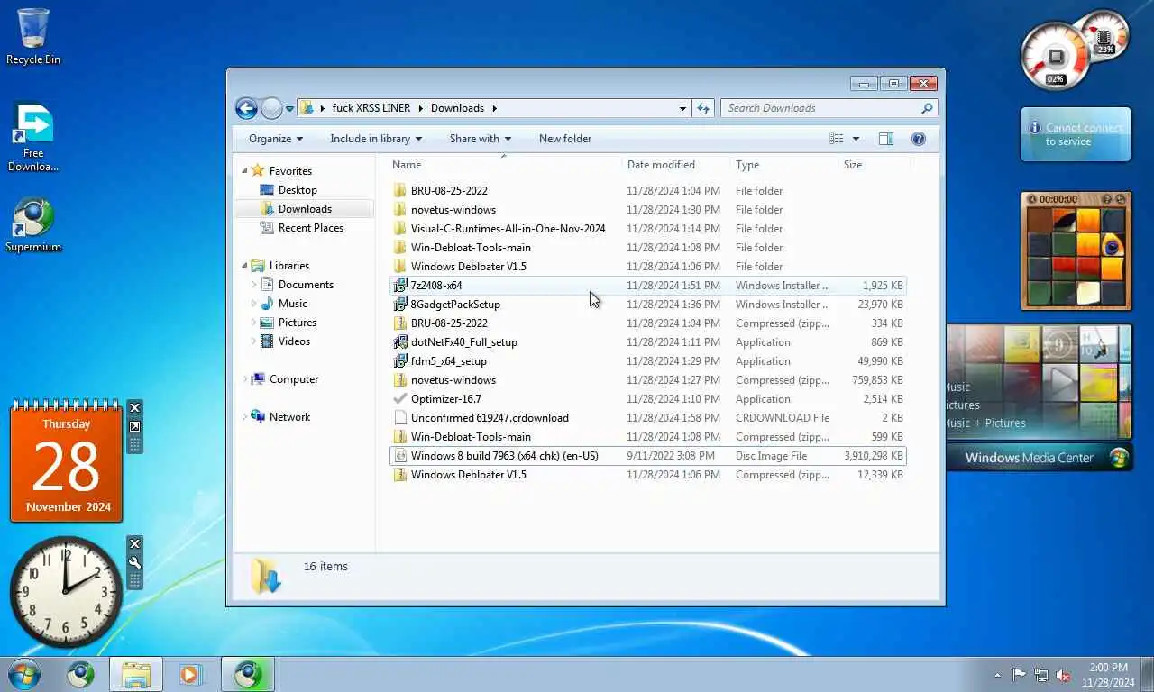
Task: Click the Search Downloads input field
Action: tap(820, 108)
